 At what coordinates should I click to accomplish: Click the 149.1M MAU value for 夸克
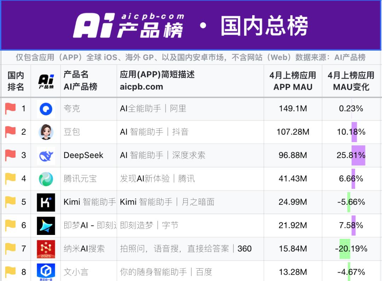293,108
